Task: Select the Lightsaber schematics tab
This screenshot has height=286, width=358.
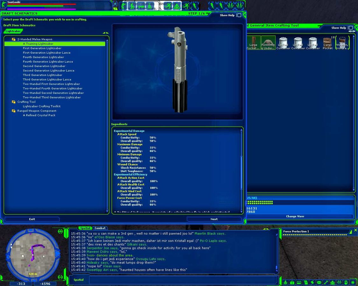Action: [13, 31]
